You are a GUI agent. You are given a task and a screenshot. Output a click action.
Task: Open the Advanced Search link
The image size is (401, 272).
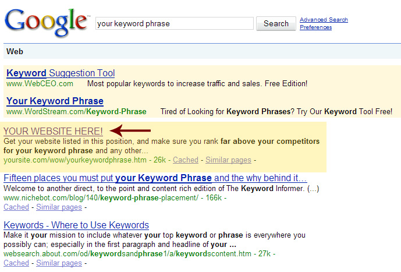(324, 20)
